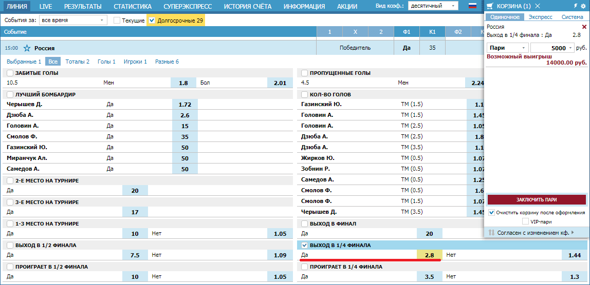Screen dimensions: 590x285
Task: Pick Выход в 1/4 финала Нет 1.44
Action: pos(574,255)
